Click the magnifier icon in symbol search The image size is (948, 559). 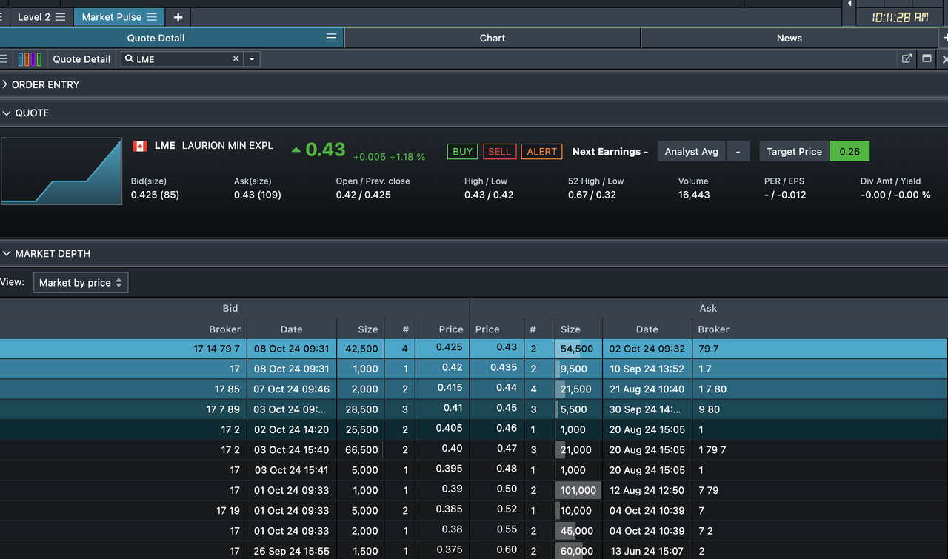coord(130,58)
